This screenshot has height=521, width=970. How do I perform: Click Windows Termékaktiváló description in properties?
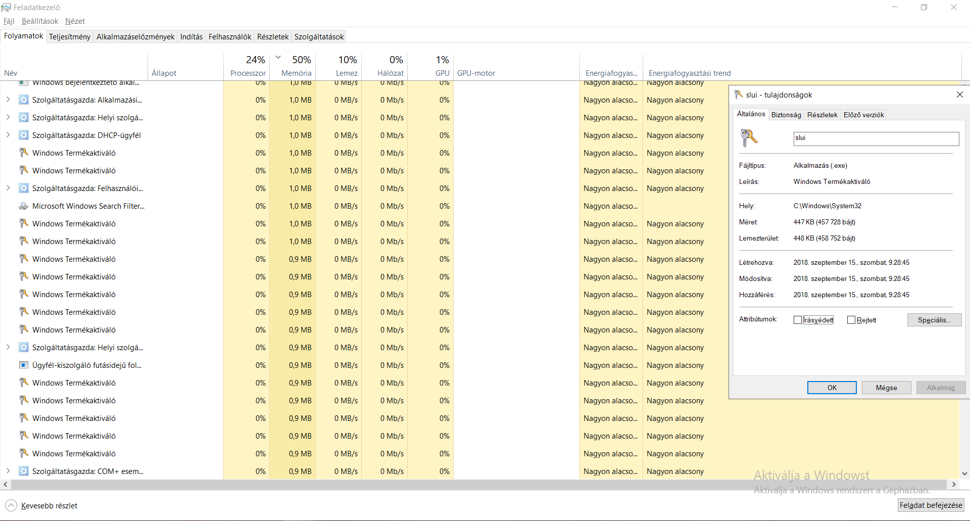[832, 181]
